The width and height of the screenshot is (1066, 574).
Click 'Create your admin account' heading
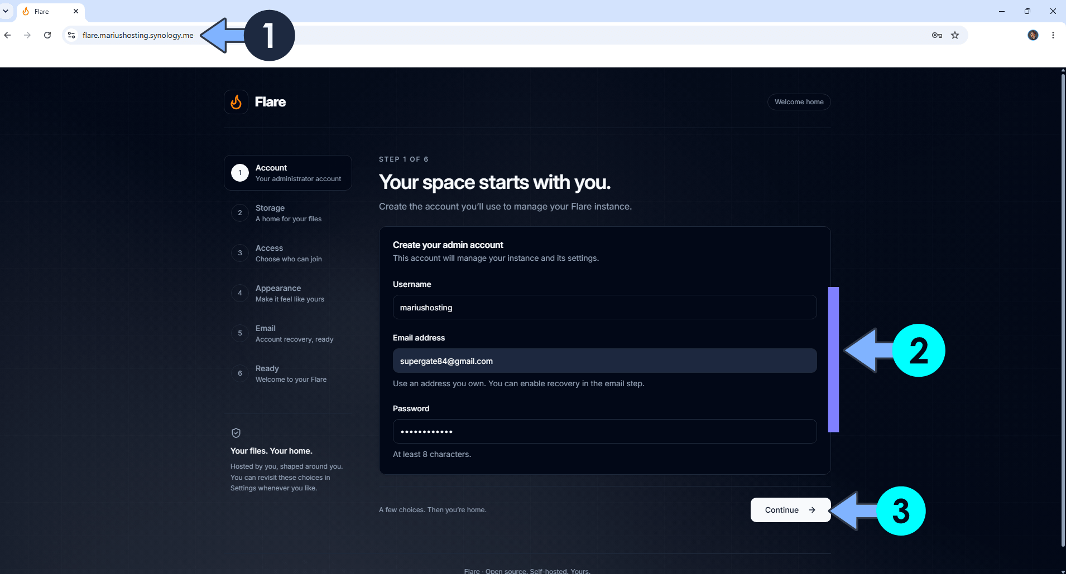point(448,245)
